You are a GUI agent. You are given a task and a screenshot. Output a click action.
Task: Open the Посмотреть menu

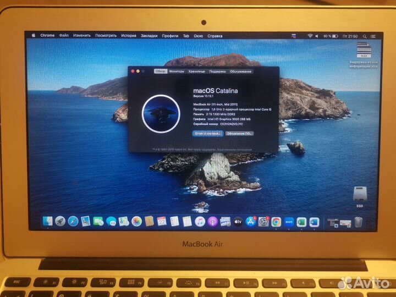coord(106,36)
